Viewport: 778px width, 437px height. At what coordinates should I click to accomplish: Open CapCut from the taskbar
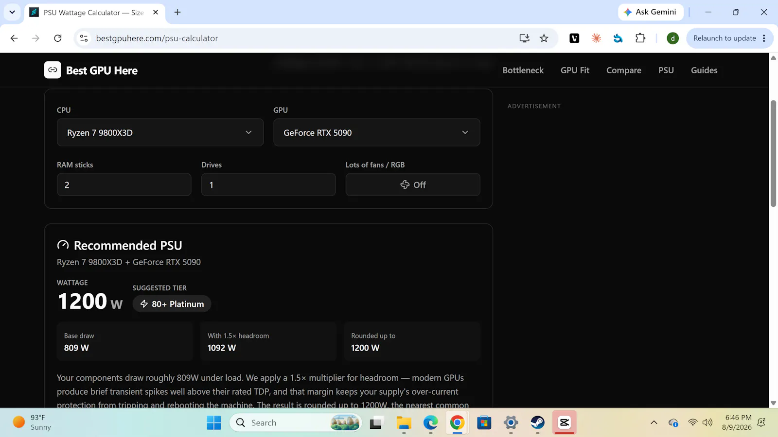564,423
